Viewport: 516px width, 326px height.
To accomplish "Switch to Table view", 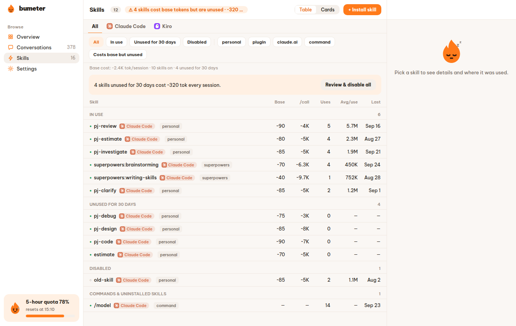I will 305,10.
